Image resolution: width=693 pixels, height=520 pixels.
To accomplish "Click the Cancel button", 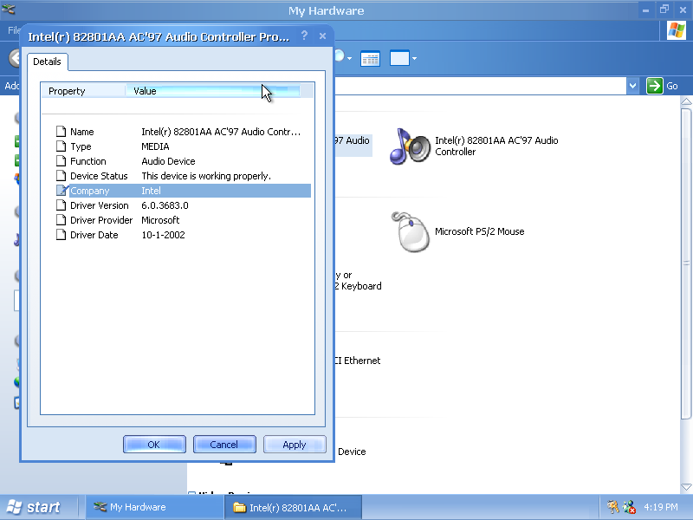I will pos(224,445).
